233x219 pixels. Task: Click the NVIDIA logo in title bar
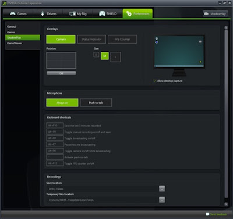[4, 3]
